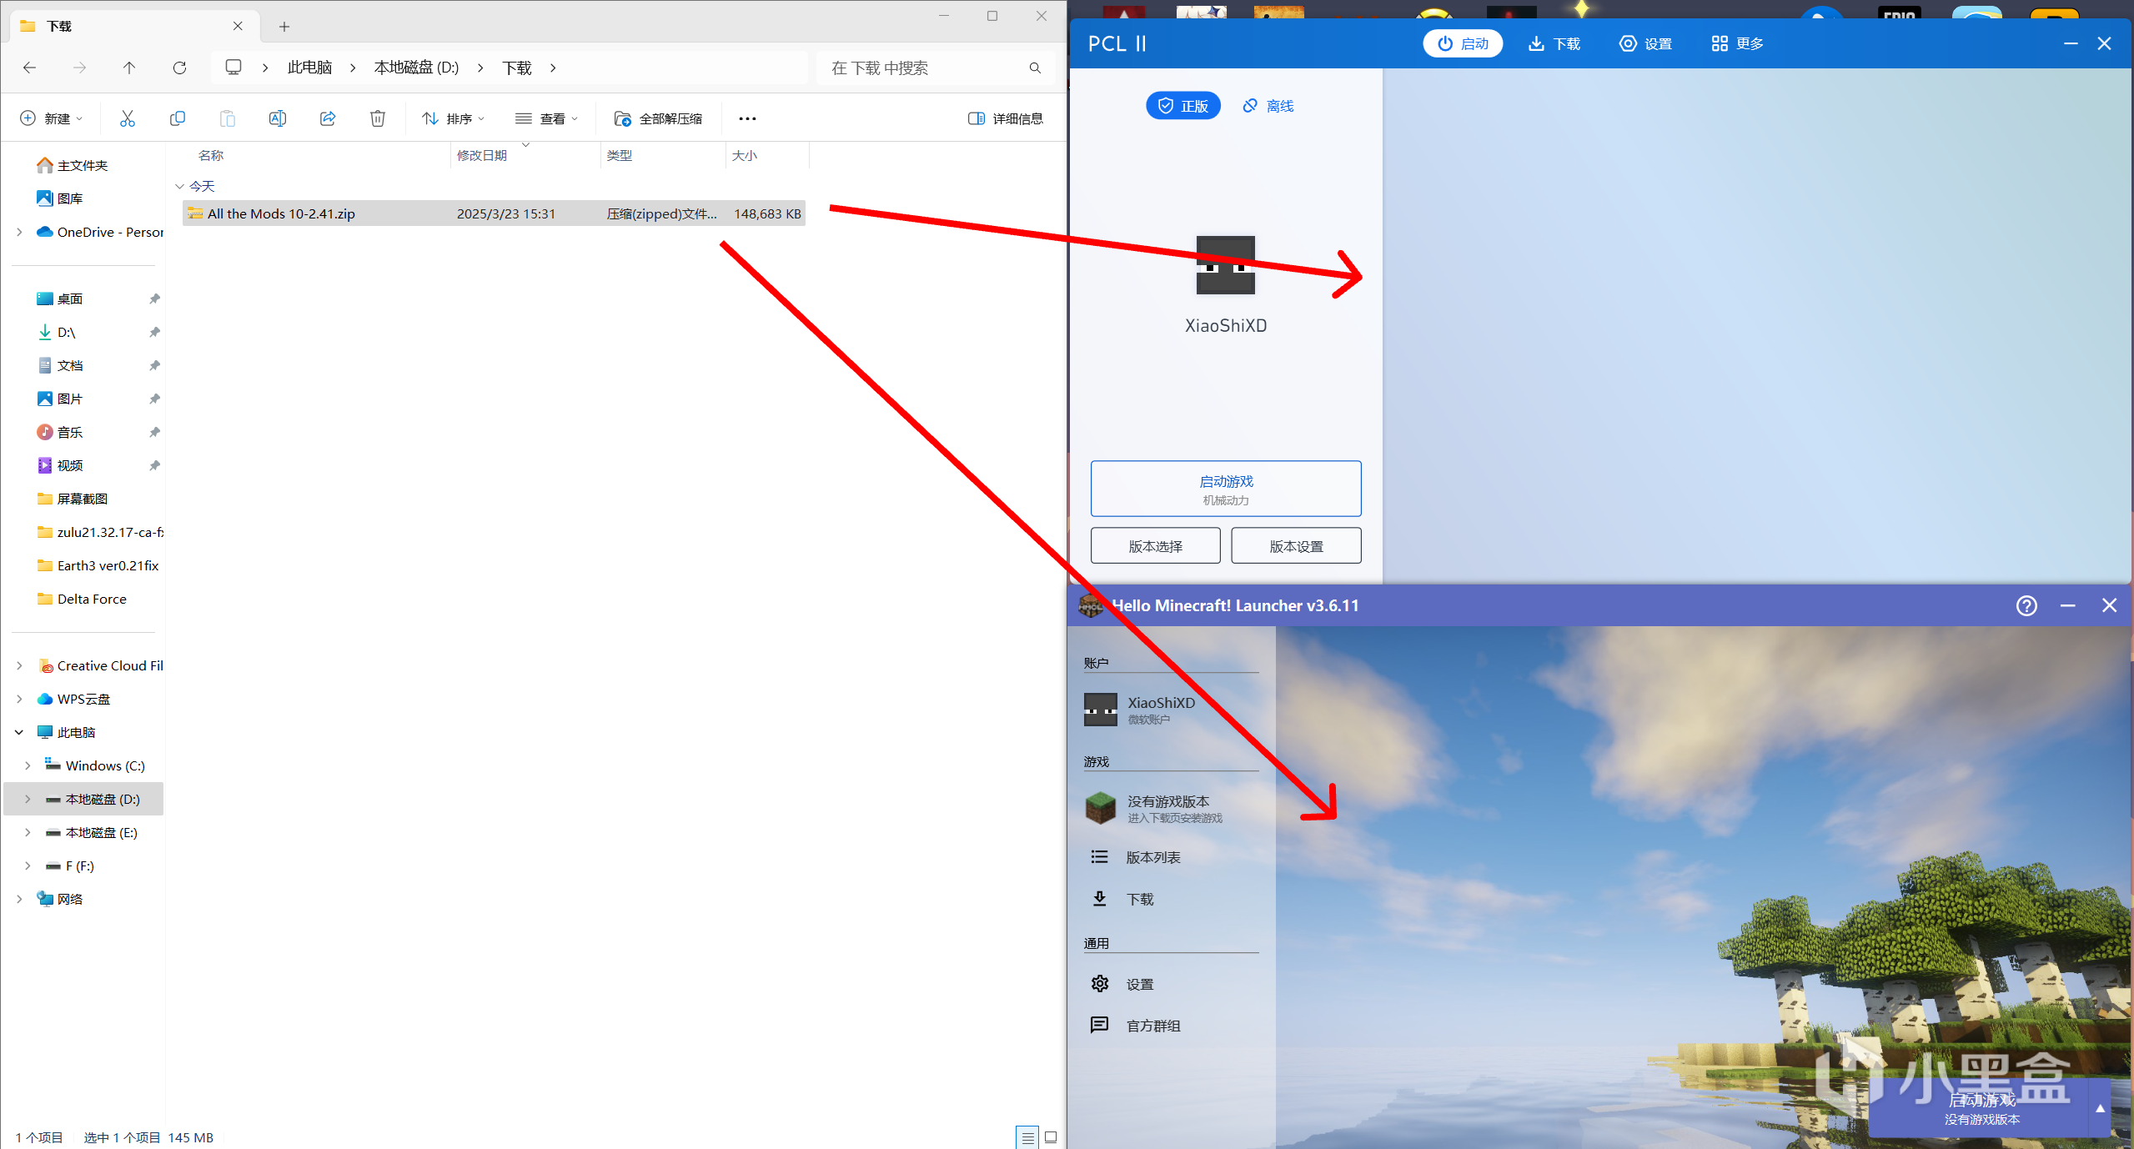2134x1149 pixels.
Task: Click the Cut icon in Explorer toolbar
Action: (x=127, y=118)
